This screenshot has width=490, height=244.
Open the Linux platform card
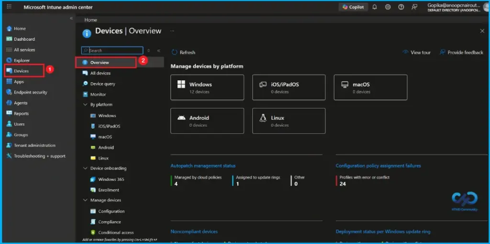pyautogui.click(x=289, y=121)
